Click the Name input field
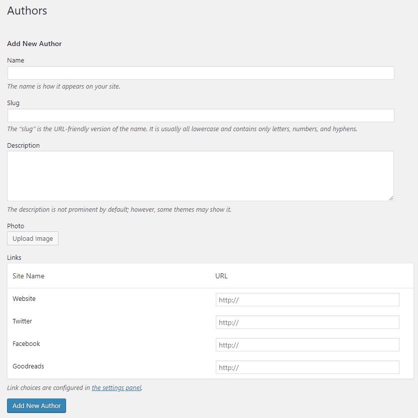 coord(201,73)
